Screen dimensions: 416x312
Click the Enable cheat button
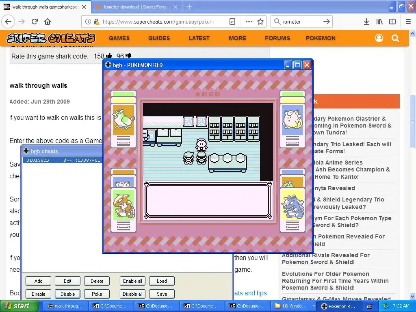tap(38, 294)
